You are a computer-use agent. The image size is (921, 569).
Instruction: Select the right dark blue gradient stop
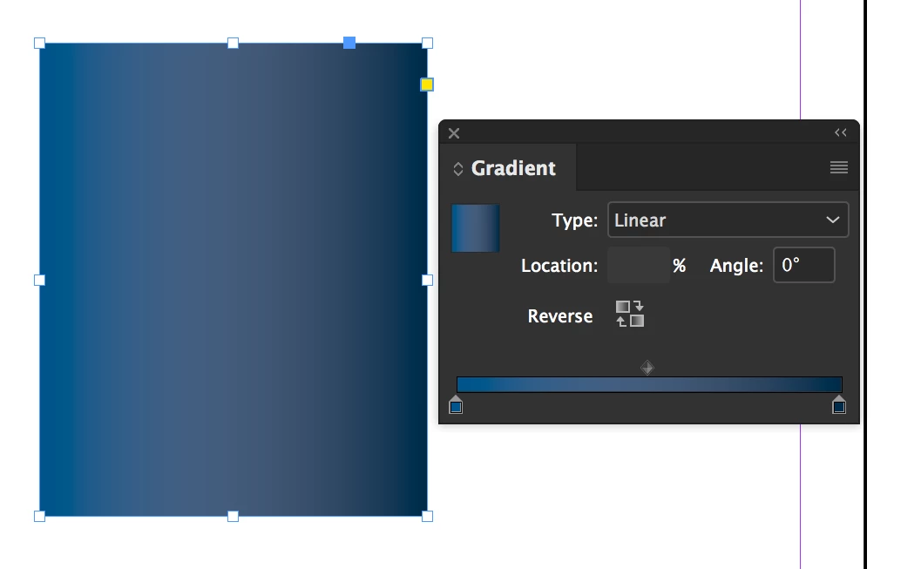click(x=839, y=405)
